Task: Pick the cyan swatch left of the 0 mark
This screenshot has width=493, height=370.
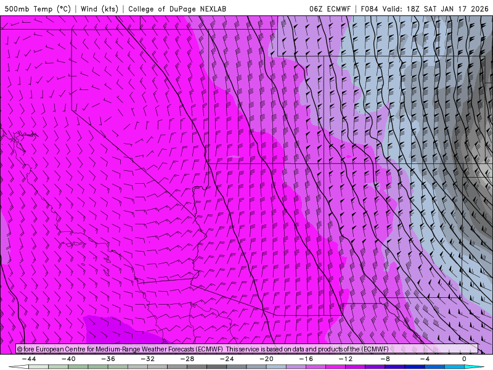Action: (x=454, y=367)
